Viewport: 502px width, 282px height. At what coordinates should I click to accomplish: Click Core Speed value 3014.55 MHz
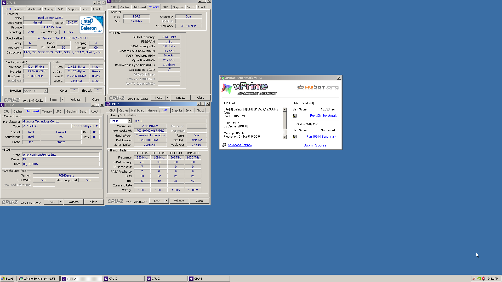(x=36, y=67)
